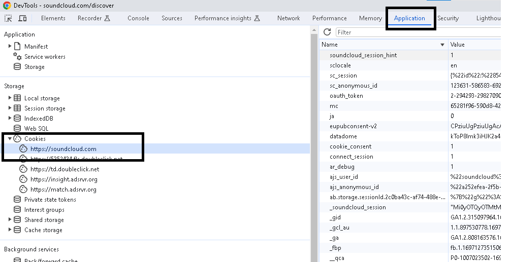Image resolution: width=511 pixels, height=262 pixels.
Task: Click the Shared storage database icon
Action: pyautogui.click(x=17, y=220)
